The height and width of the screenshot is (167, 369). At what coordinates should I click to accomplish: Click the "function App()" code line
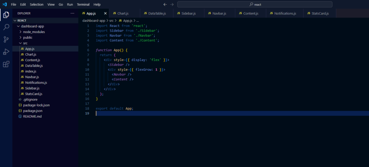[x=112, y=50]
